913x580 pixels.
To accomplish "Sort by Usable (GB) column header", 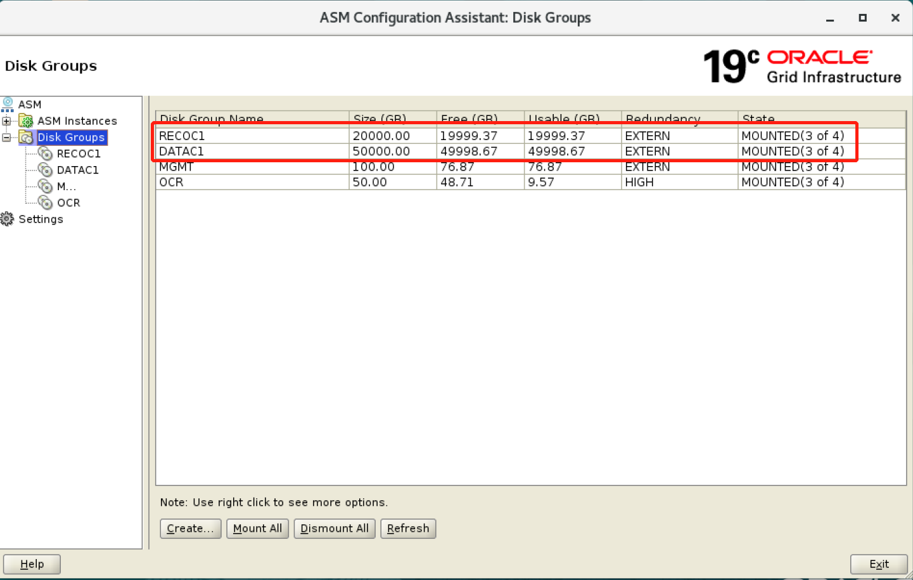I will [x=573, y=119].
